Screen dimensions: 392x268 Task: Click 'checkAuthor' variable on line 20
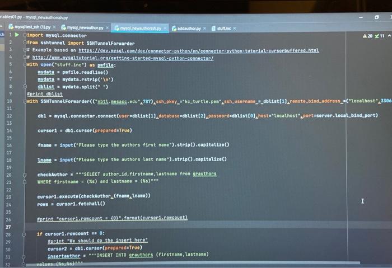click(x=53, y=175)
